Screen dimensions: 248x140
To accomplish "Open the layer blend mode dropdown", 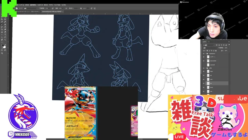I will click(210, 48).
